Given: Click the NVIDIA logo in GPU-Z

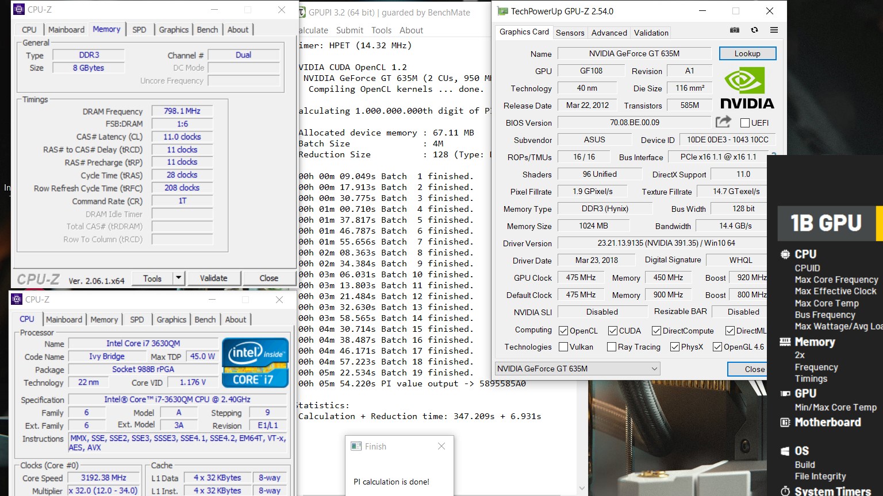Looking at the screenshot, I should (747, 88).
